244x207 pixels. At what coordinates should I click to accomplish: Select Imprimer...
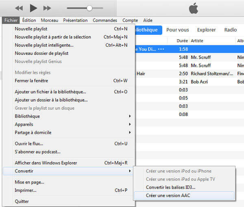(68, 190)
